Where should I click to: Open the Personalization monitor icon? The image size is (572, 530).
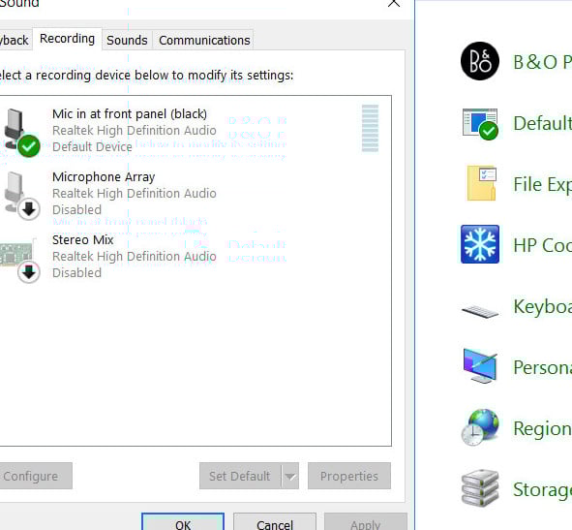[480, 365]
